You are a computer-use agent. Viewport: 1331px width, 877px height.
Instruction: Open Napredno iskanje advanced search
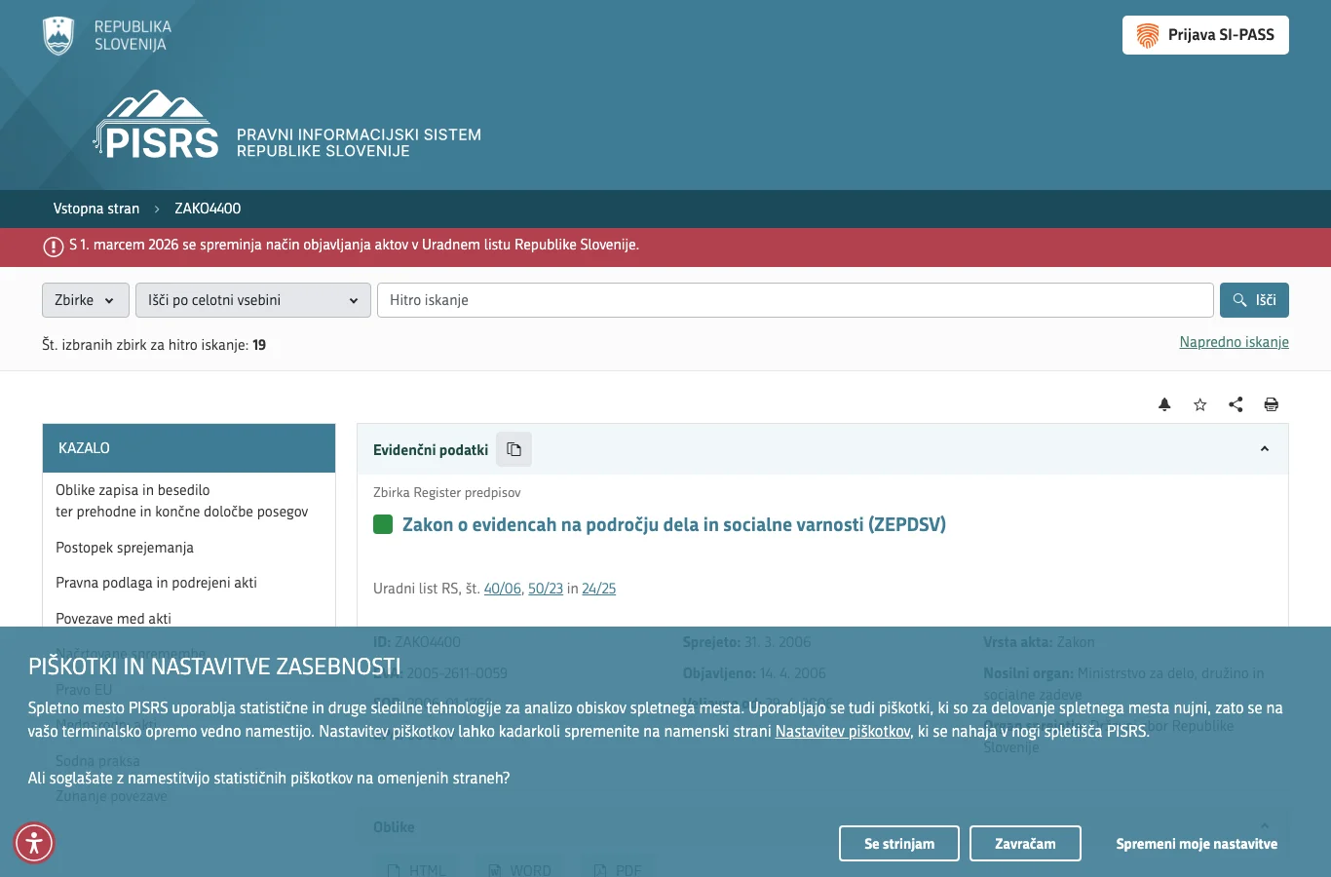[x=1234, y=342]
